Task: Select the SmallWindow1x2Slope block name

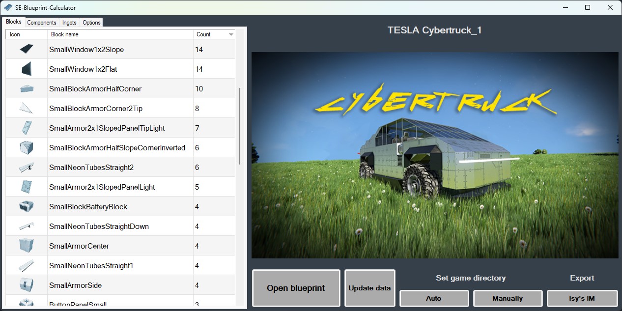Action: click(86, 50)
